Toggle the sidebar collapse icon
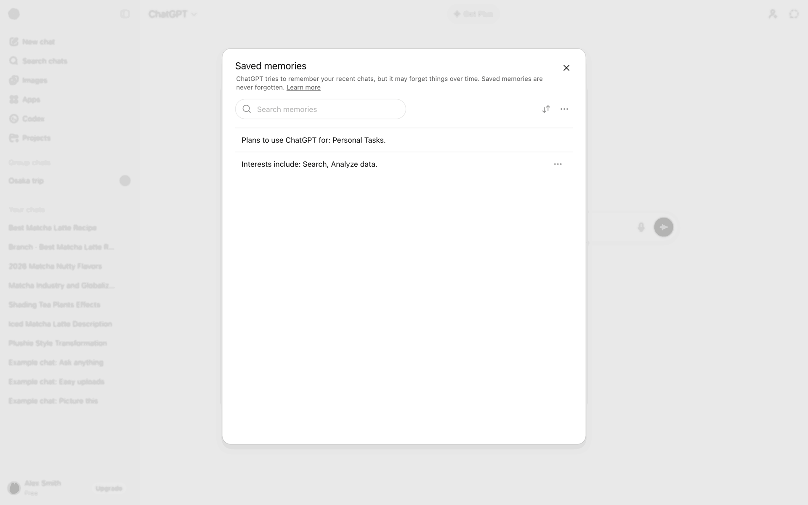808x505 pixels. 125,14
